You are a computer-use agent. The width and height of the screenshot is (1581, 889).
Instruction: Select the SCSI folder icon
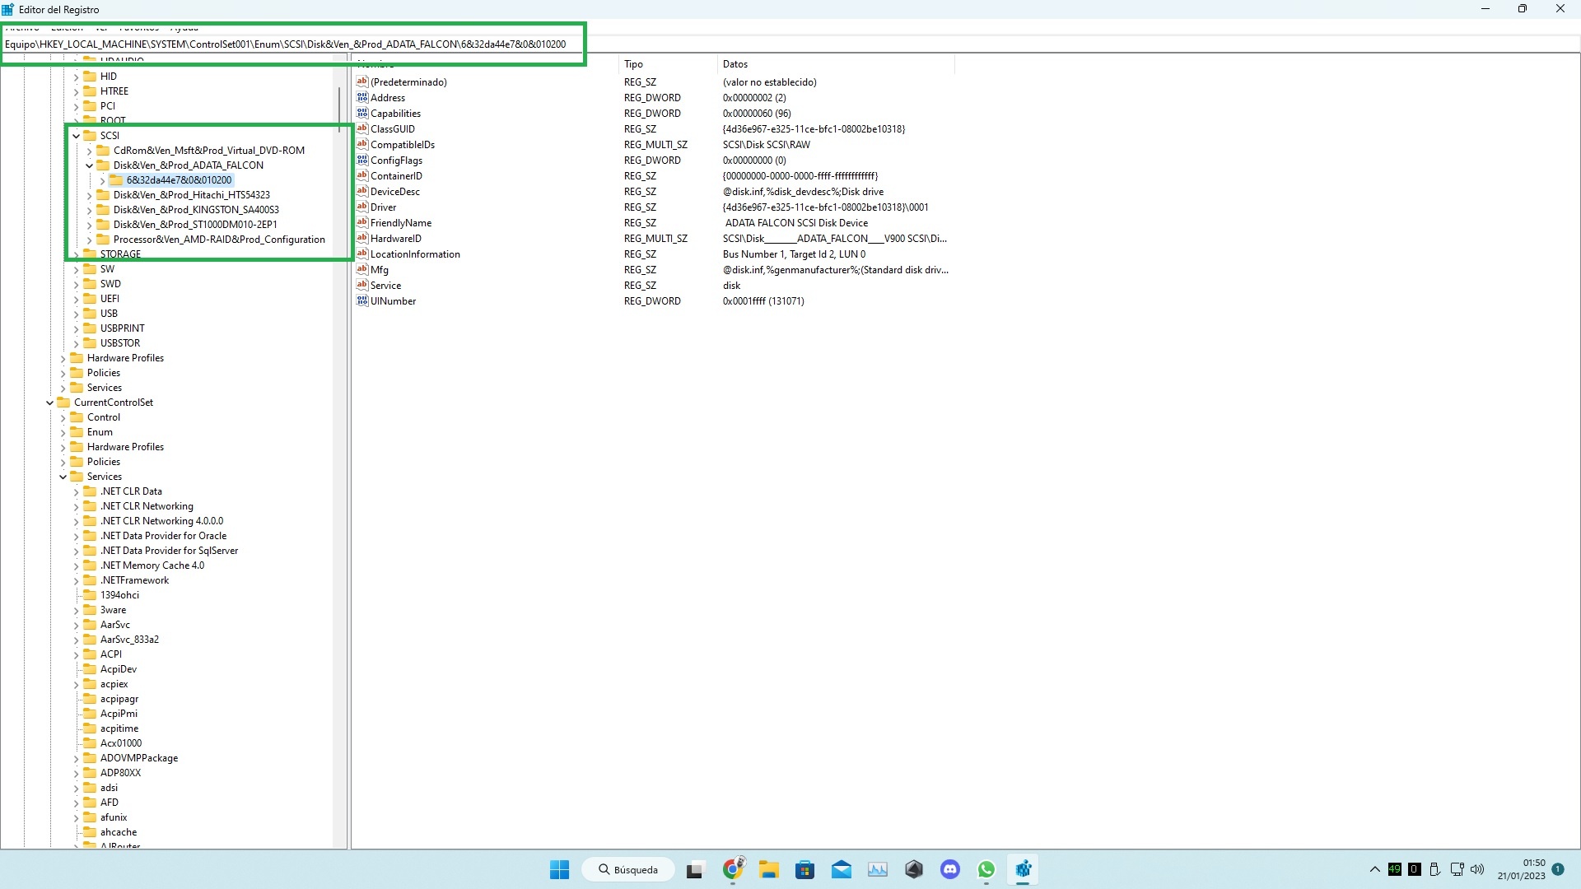coord(90,135)
